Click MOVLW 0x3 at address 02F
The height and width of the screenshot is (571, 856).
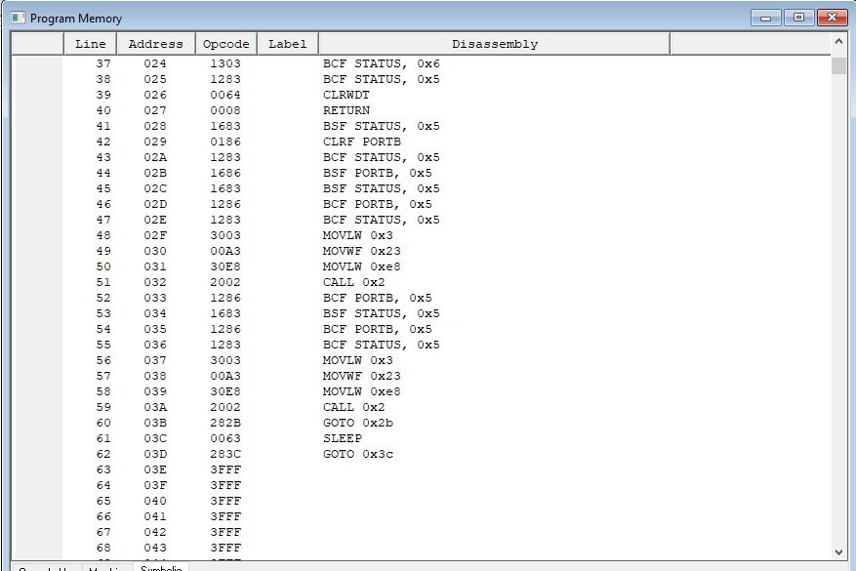click(357, 235)
